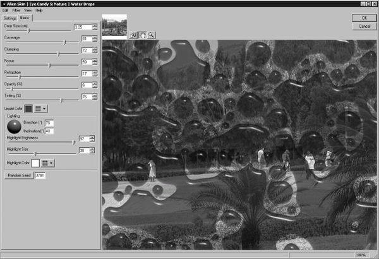This screenshot has width=379, height=259.
Task: Click the preview toggle tool icon
Action: pyautogui.click(x=135, y=35)
